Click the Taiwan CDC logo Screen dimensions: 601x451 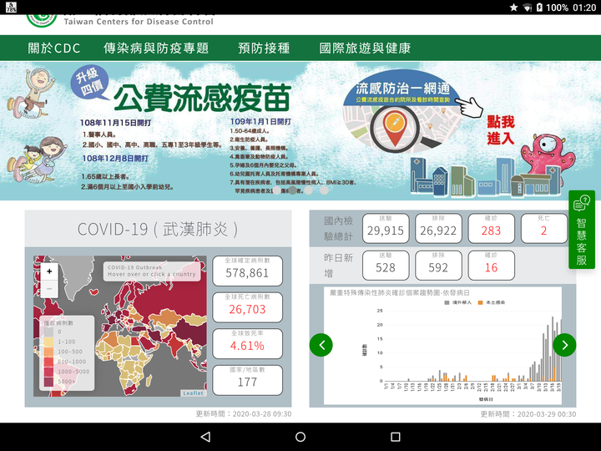pos(42,20)
